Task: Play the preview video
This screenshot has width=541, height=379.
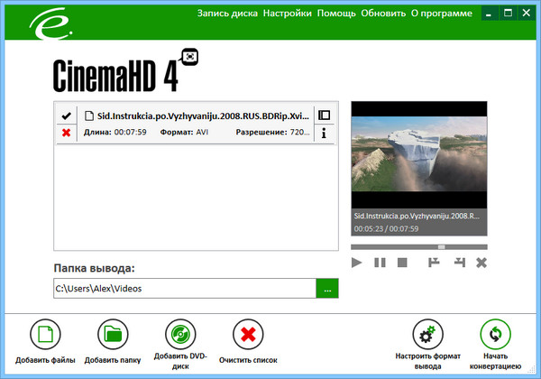Action: [356, 263]
